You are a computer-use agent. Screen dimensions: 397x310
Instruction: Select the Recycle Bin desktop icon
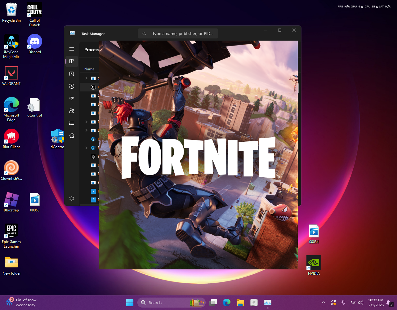pyautogui.click(x=11, y=13)
